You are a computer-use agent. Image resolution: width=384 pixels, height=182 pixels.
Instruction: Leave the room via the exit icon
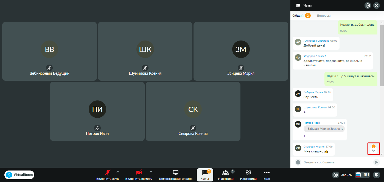[x=376, y=175]
